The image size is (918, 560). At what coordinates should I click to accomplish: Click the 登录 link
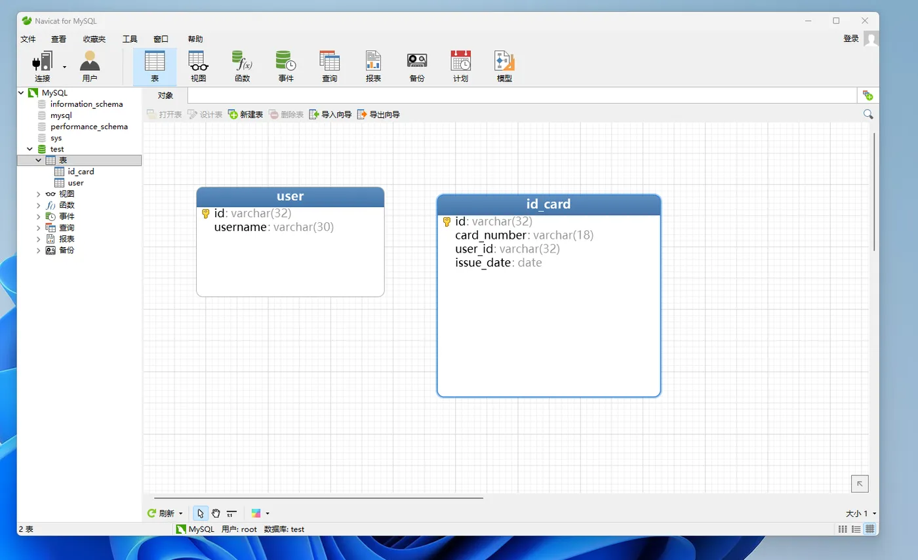click(x=851, y=39)
